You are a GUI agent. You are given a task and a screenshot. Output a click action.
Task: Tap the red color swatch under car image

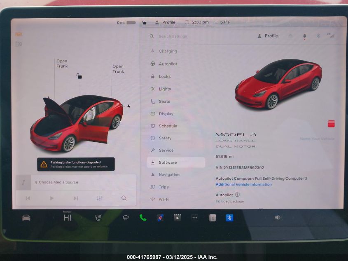(331, 124)
